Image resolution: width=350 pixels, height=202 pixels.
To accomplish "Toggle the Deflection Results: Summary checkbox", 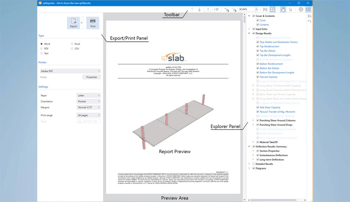I will pos(254,146).
